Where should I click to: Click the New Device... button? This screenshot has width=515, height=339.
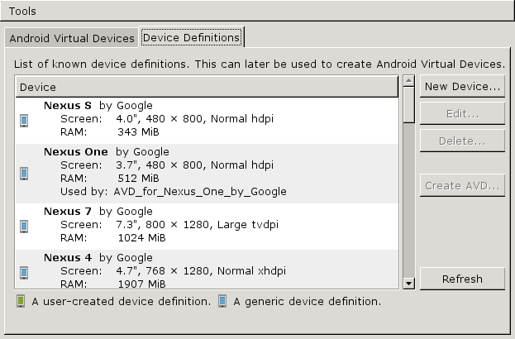[462, 86]
